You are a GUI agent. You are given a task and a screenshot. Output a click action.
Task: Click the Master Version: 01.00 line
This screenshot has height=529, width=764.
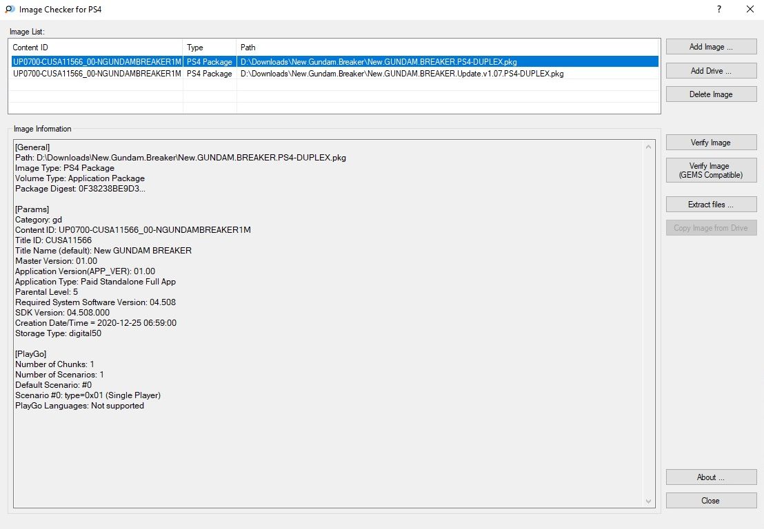(56, 261)
